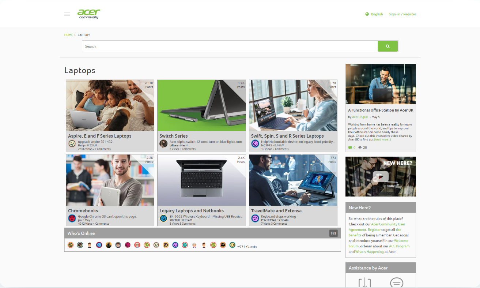480x288 pixels.
Task: Open the "Google Chrome OS can't open this page" thread
Action: click(107, 216)
